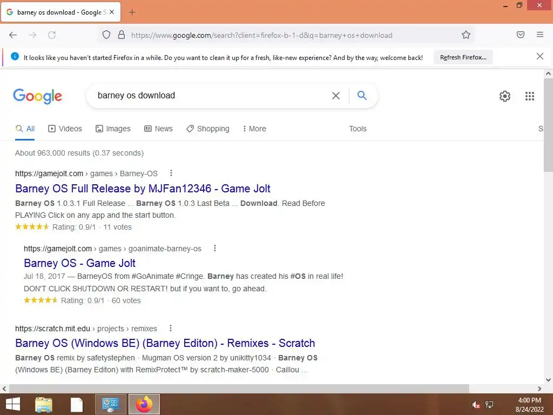Click the Refresh Firefox... button

tap(463, 57)
